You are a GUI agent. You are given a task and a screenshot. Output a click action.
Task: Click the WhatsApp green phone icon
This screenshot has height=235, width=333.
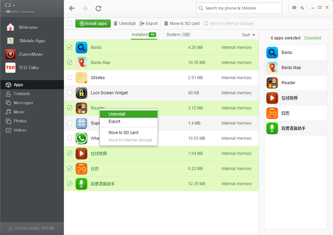coord(81,138)
